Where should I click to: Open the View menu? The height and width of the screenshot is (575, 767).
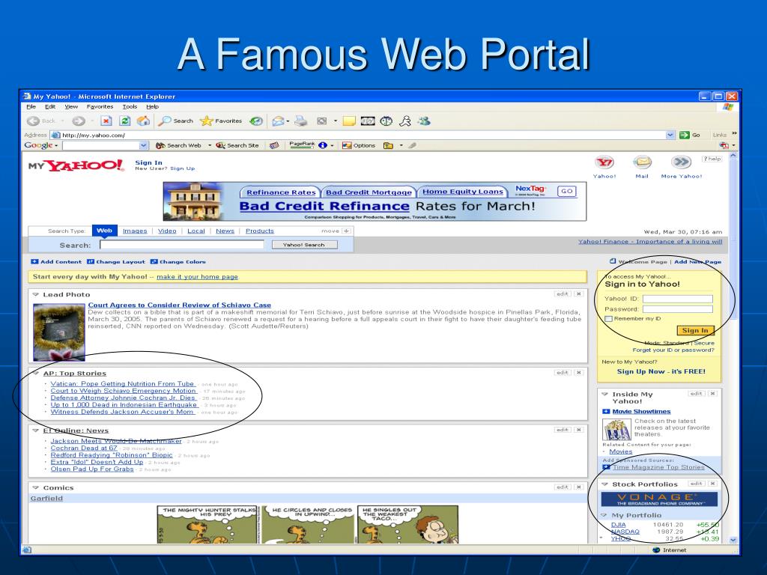71,106
